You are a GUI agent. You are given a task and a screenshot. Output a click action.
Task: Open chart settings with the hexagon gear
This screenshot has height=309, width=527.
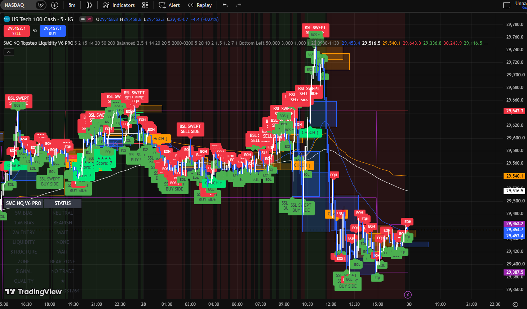tap(515, 304)
